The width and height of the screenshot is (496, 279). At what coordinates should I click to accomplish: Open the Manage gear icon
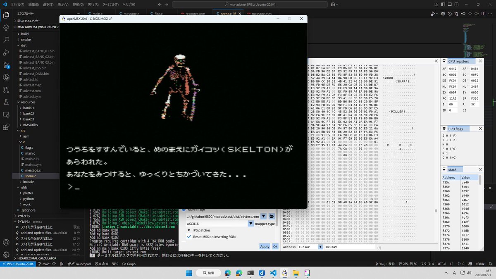coord(6,255)
